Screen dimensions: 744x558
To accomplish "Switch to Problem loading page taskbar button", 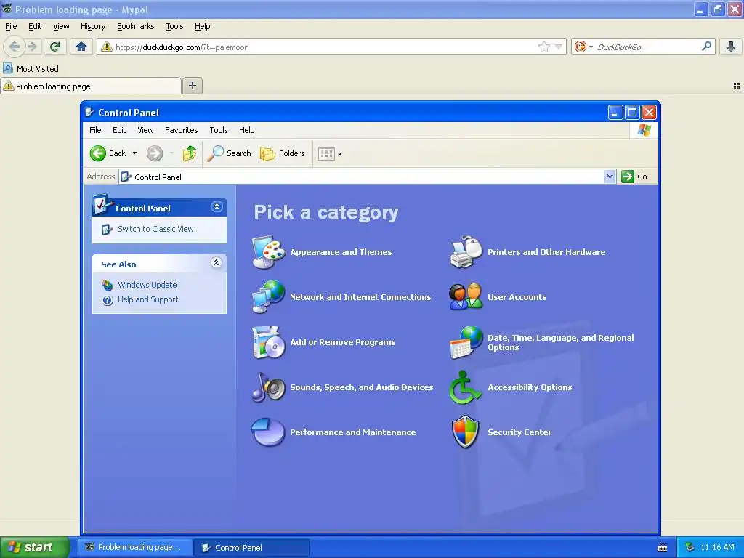I will pos(134,547).
